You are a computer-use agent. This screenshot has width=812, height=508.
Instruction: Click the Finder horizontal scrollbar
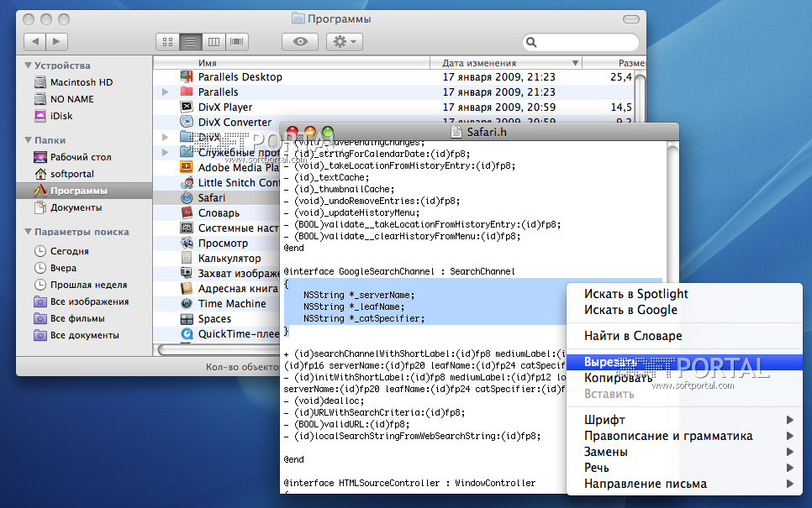point(219,350)
